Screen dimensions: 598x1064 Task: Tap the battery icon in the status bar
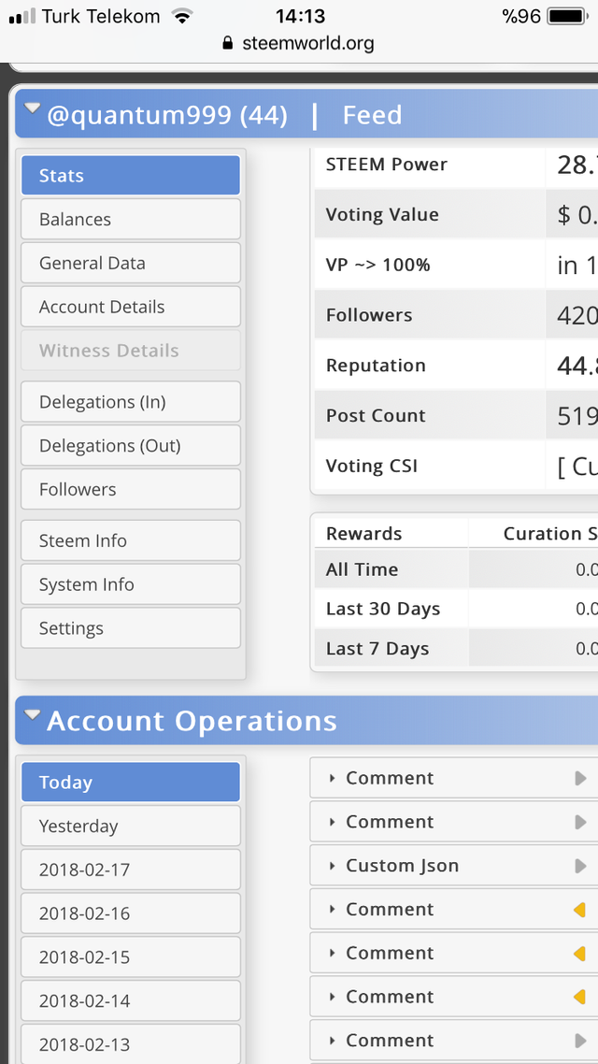pos(569,16)
